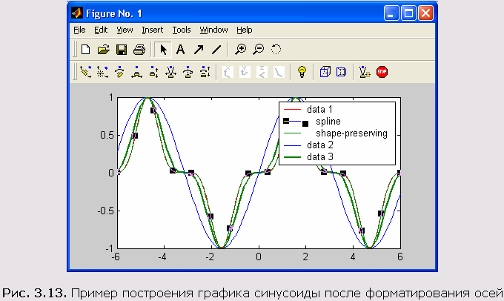Save the figure with the floppy icon

[x=122, y=50]
